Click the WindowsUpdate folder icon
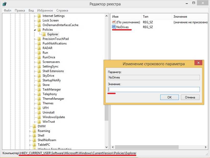210x158 pixels. point(39,117)
